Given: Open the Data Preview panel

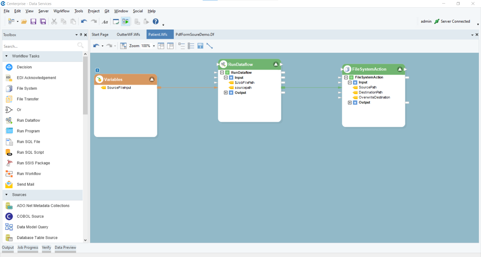Looking at the screenshot, I should coord(65,247).
